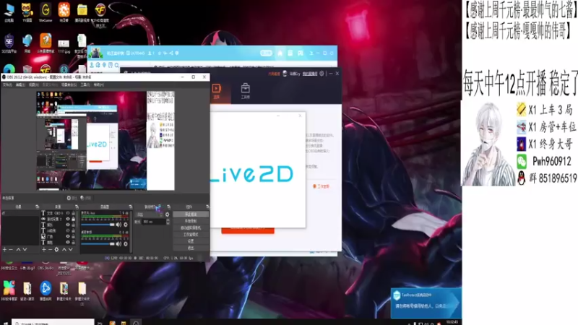578x325 pixels.
Task: Open YY语音 desktop shortcut
Action: pos(27,12)
